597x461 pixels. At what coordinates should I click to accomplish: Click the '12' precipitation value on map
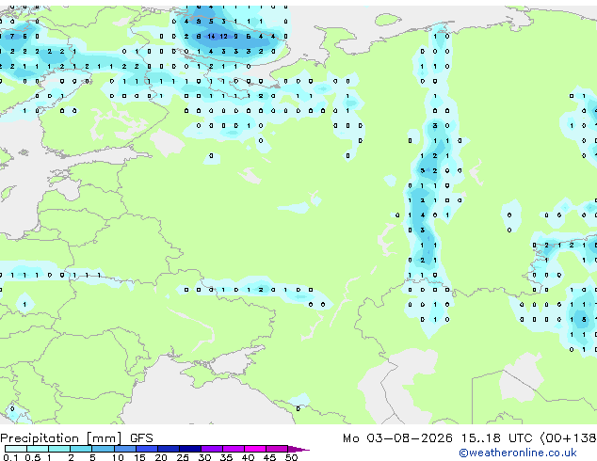(223, 37)
